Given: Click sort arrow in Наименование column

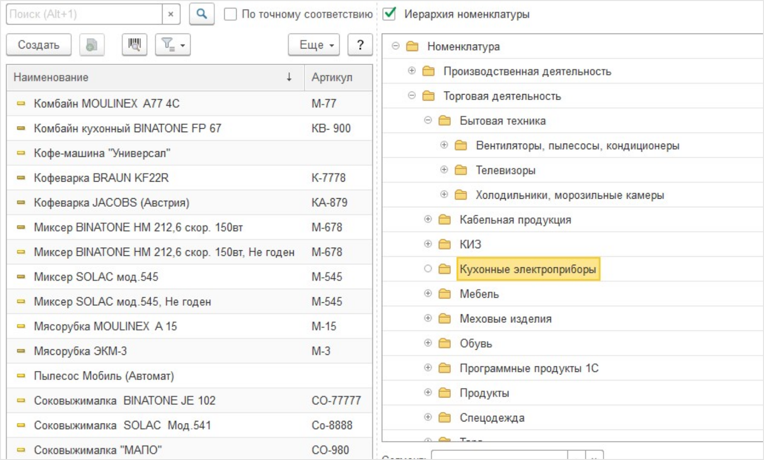Looking at the screenshot, I should point(289,77).
